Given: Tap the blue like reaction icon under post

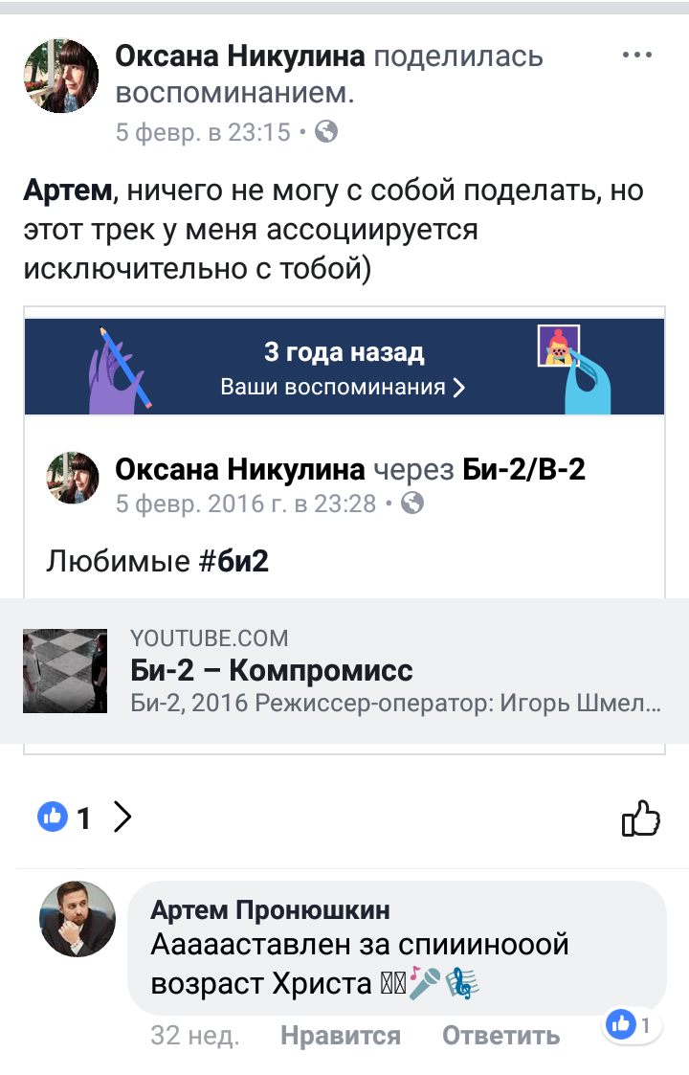Looking at the screenshot, I should [52, 817].
